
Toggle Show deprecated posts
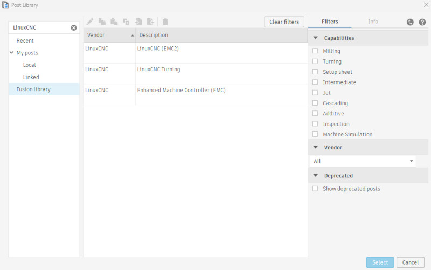315,189
